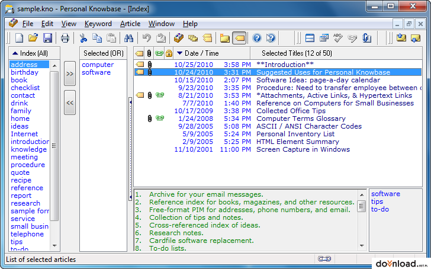This screenshot has height=269, width=431.
Task: Select the 'Screen Capture in Windows' article
Action: click(278, 149)
